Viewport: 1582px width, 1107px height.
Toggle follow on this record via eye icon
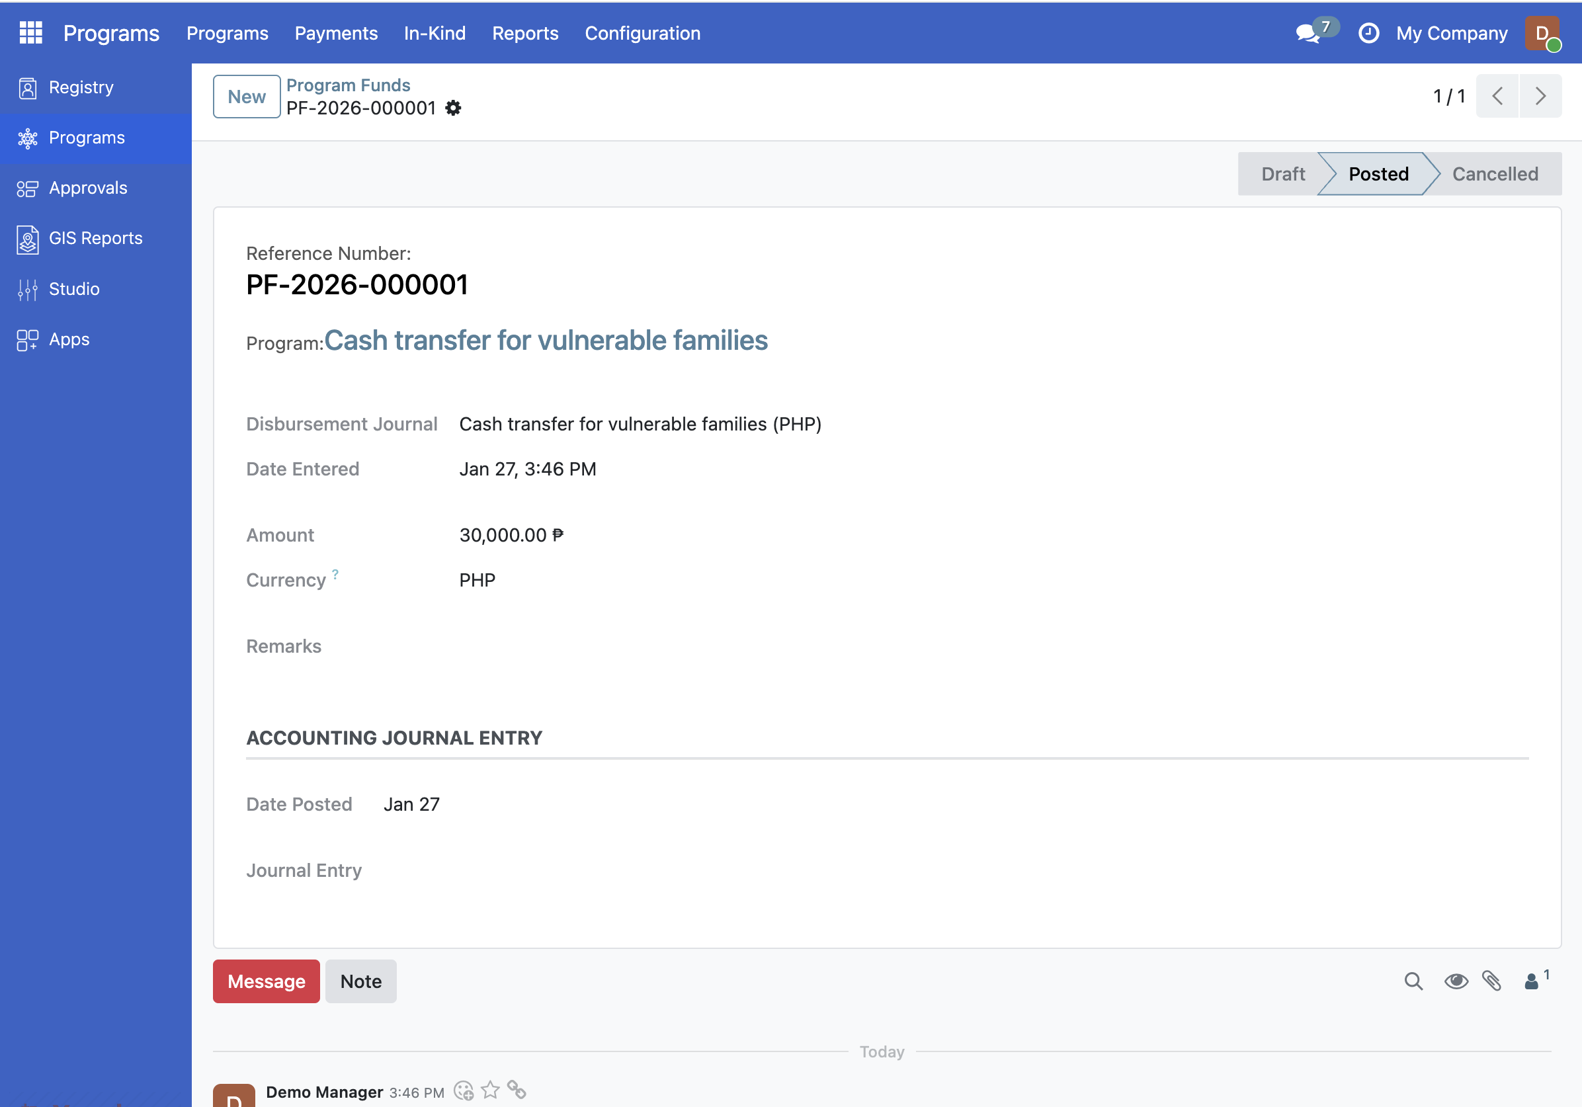[x=1455, y=981]
